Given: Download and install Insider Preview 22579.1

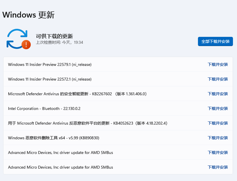Looking at the screenshot, I should pyautogui.click(x=217, y=64).
